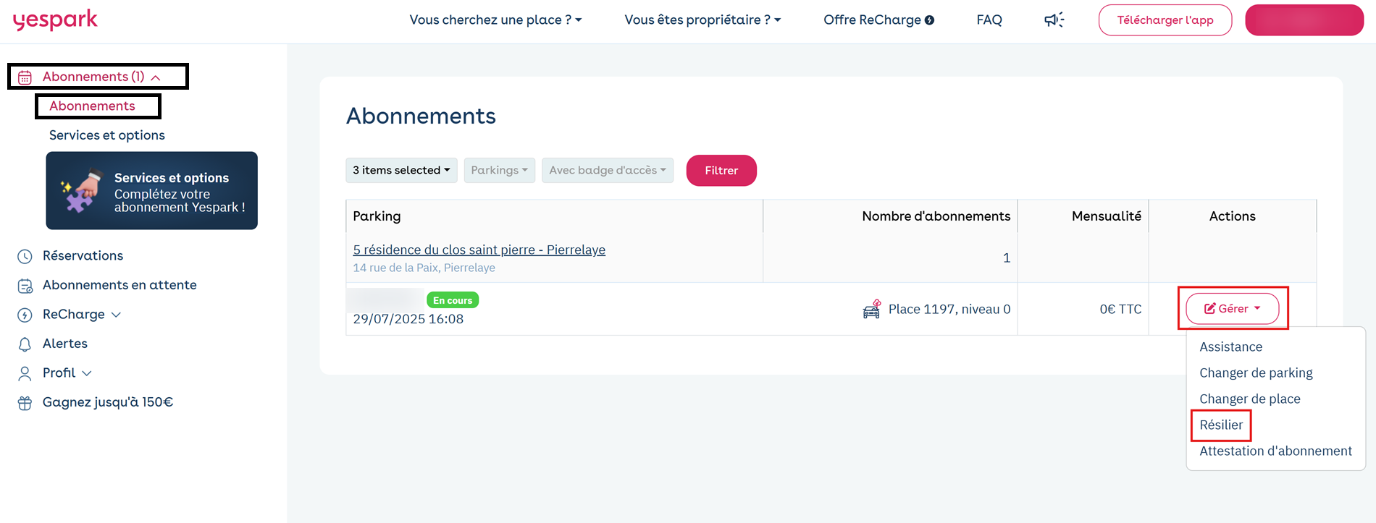
Task: Click the yespark logo
Action: [x=55, y=20]
